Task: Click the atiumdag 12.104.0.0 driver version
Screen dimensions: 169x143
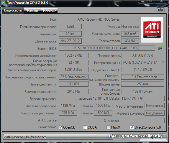Action: 111,98
